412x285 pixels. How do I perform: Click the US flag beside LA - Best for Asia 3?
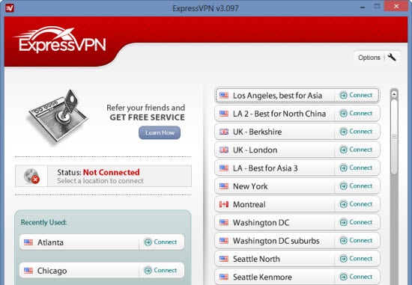click(224, 168)
